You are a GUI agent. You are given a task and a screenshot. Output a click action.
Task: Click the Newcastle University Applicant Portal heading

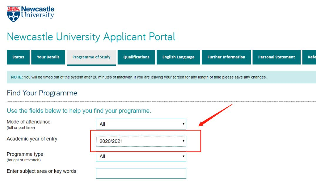(x=91, y=37)
